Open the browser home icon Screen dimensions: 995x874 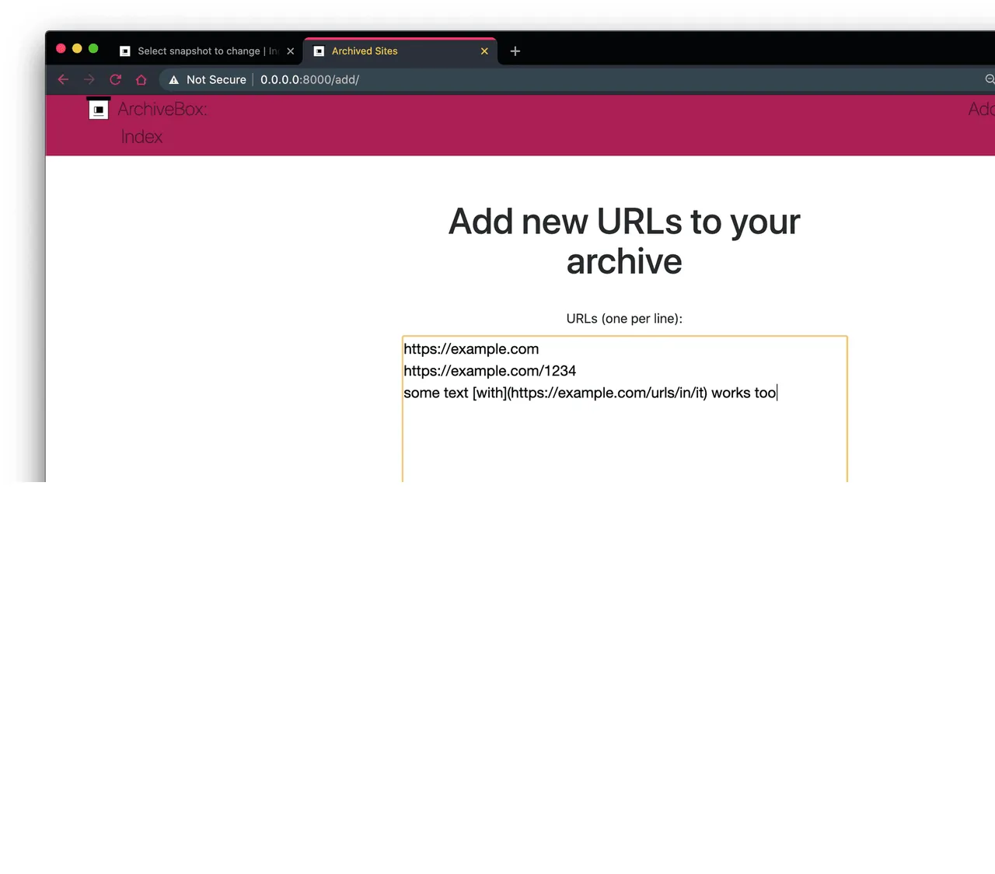point(141,79)
